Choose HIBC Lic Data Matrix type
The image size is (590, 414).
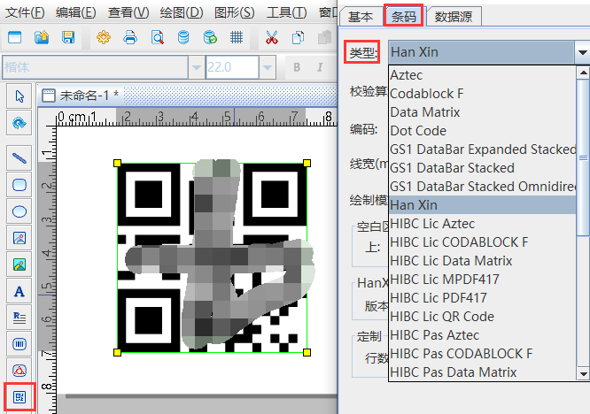tap(483, 261)
